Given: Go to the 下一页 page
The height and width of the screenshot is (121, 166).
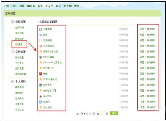Looking at the screenshot, I should (x=92, y=114).
